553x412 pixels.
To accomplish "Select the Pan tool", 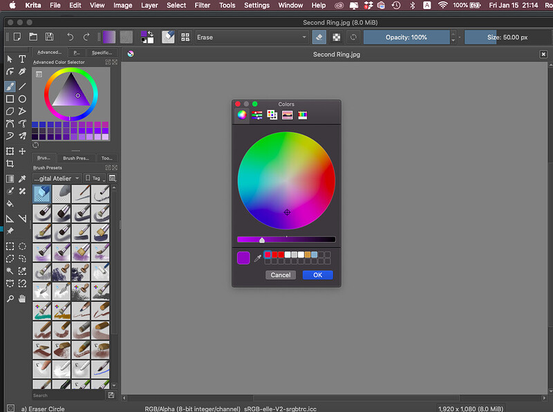I will [x=21, y=299].
